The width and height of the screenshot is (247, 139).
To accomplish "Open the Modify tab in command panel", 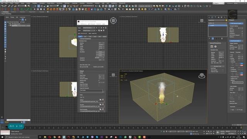I will pyautogui.click(x=212, y=17).
